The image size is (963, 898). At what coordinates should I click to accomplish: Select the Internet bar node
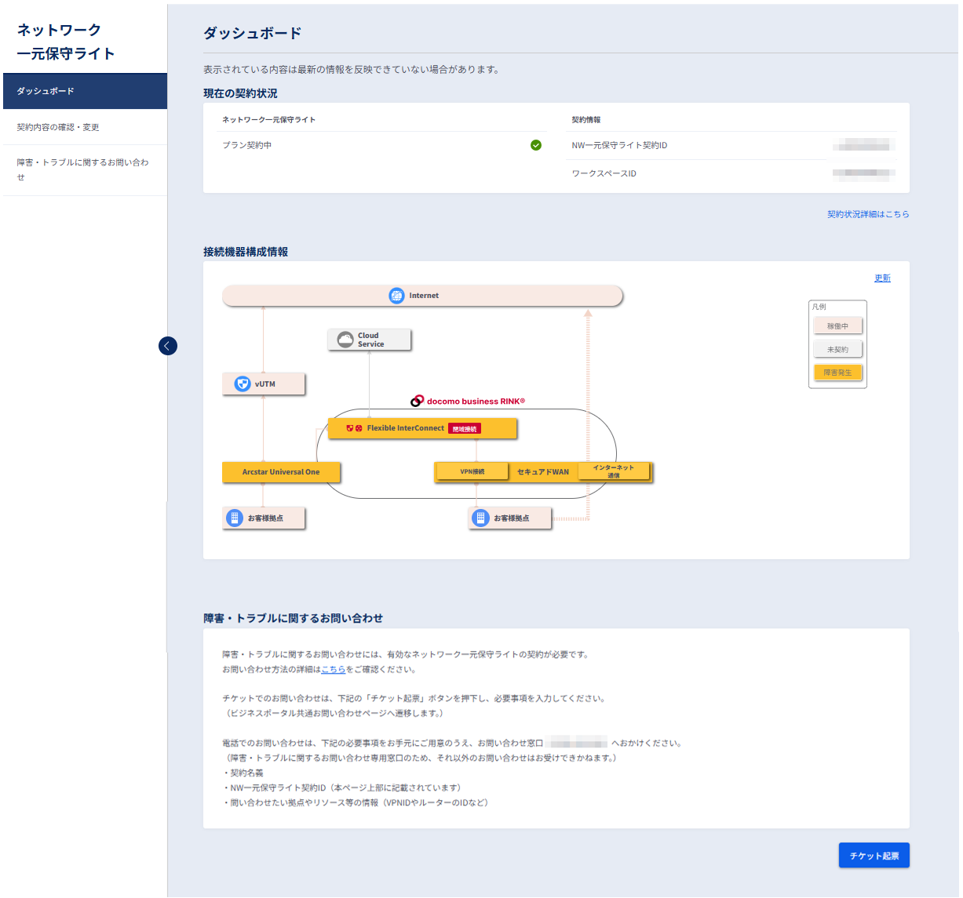(422, 296)
